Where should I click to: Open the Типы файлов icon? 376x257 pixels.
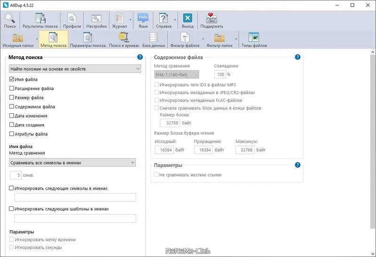[x=254, y=40]
